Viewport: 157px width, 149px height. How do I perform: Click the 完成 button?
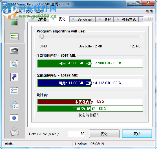[x=137, y=134]
